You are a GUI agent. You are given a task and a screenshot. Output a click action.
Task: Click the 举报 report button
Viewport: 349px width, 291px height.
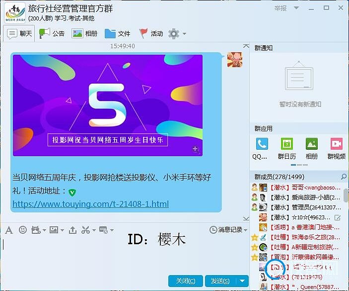pos(280,8)
